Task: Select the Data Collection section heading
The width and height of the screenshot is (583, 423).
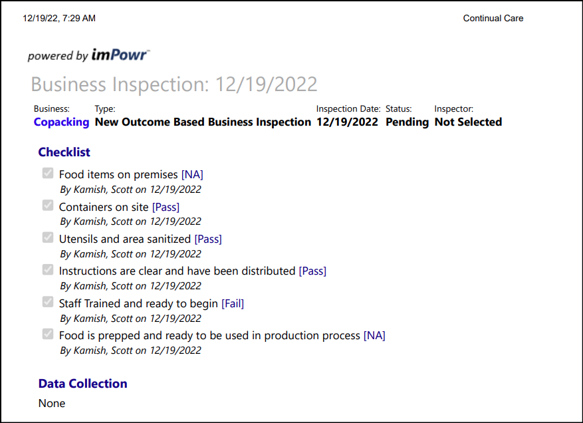Action: (82, 384)
